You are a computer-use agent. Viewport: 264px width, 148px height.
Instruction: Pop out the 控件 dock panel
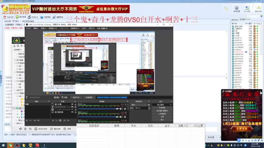point(171,102)
